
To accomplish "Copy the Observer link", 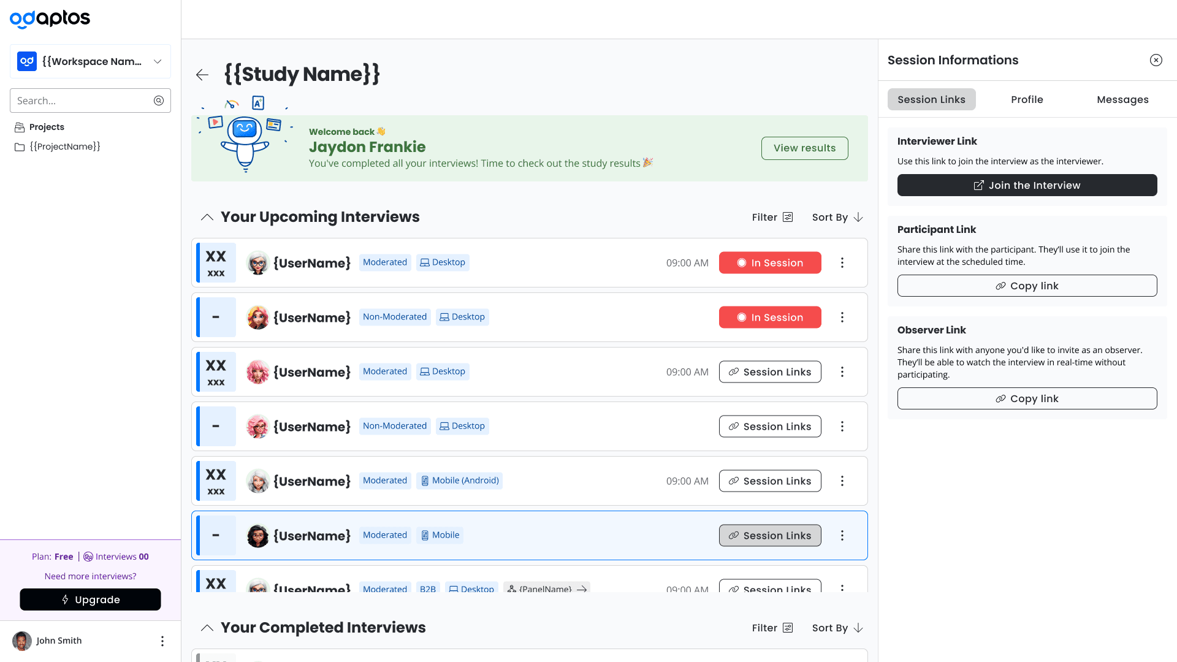I will [x=1027, y=399].
